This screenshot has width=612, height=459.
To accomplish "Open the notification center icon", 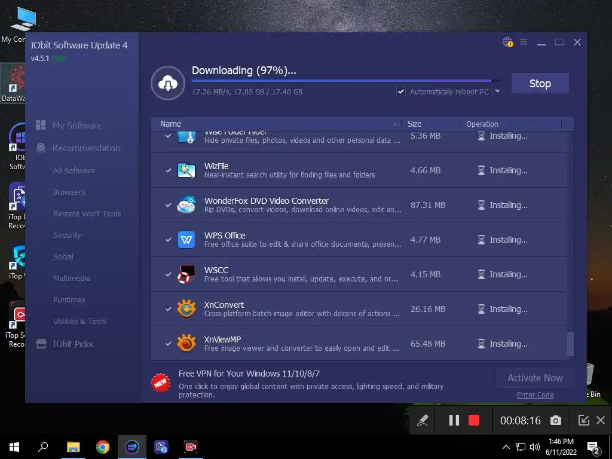I will [x=593, y=448].
